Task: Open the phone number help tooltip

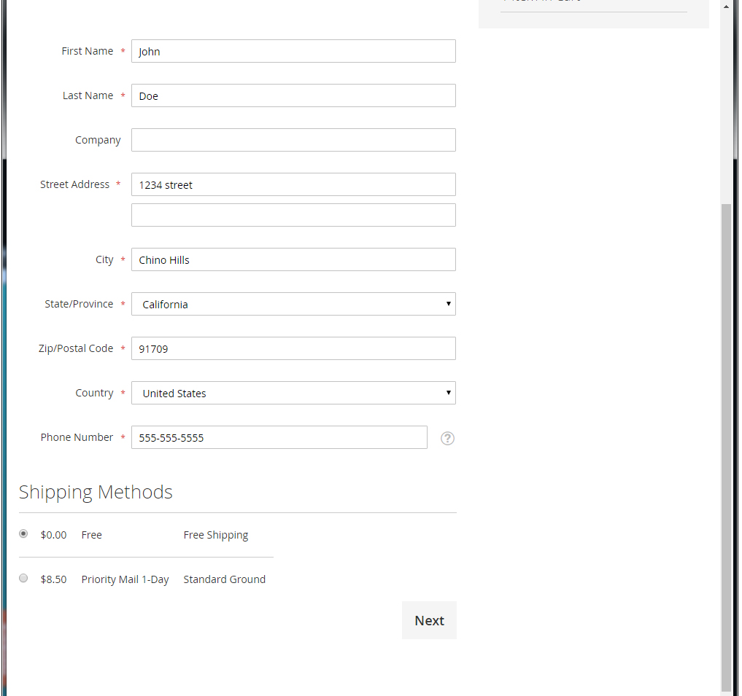Action: point(447,438)
